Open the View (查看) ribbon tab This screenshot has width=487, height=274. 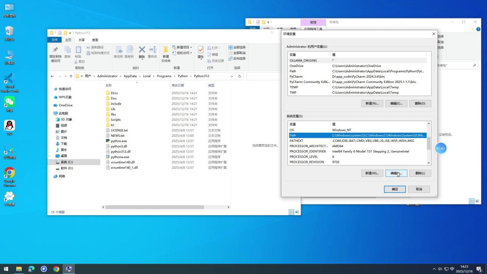pos(95,40)
